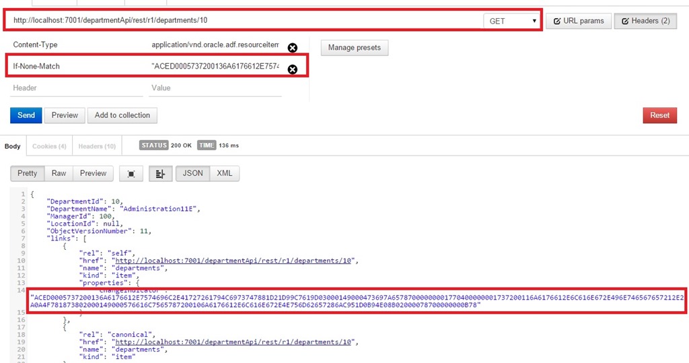Switch response format to XML
Viewport: 689px width, 363px height.
pyautogui.click(x=224, y=173)
